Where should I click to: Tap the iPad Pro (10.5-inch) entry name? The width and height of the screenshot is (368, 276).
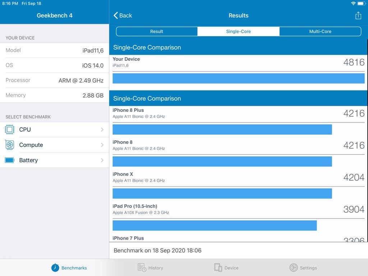135,206
